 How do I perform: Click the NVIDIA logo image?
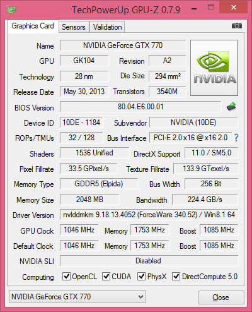(x=214, y=68)
